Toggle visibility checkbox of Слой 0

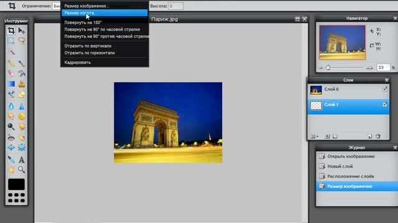pos(384,89)
